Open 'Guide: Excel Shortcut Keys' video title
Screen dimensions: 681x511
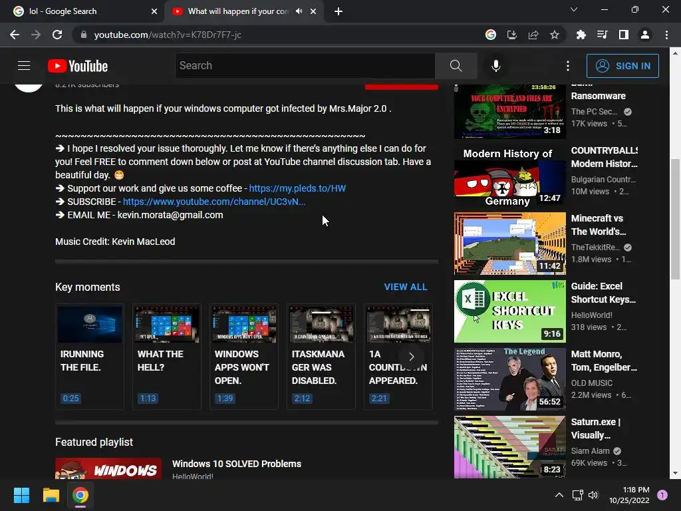[x=603, y=293]
